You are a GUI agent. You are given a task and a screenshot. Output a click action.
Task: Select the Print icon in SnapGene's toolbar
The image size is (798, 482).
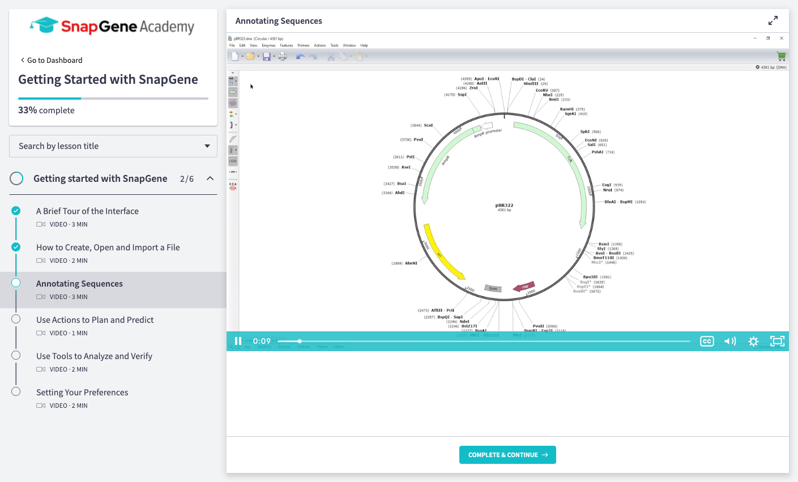click(283, 56)
